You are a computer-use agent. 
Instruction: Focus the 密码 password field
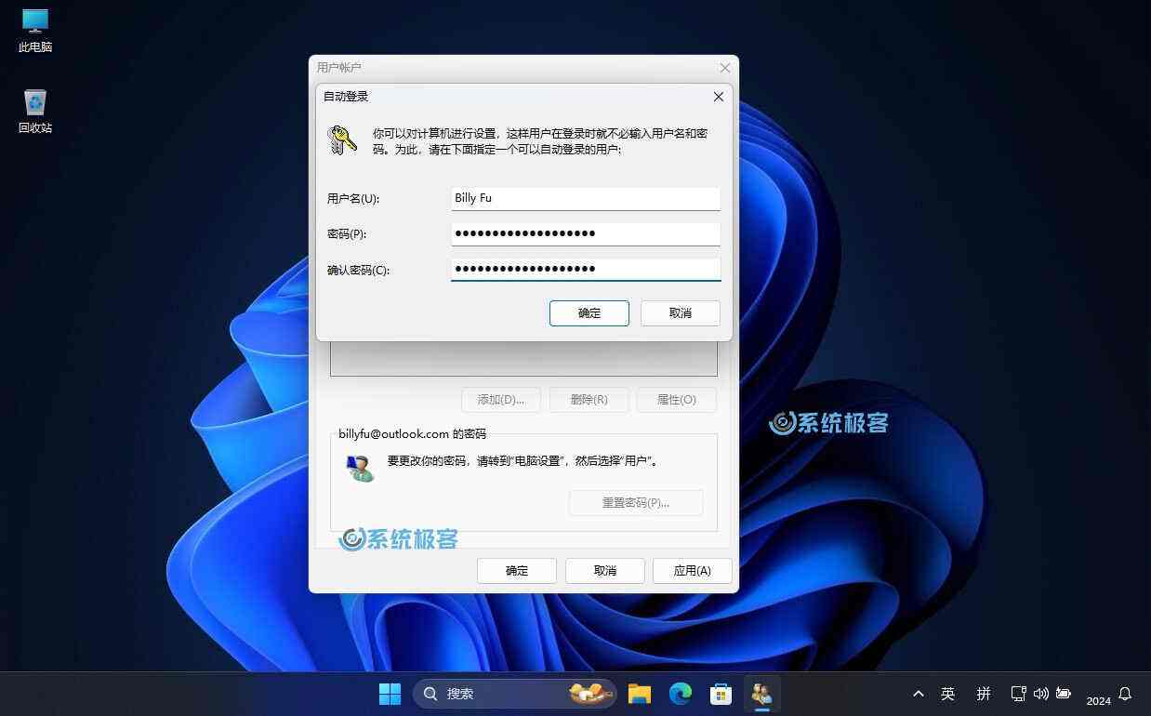point(585,233)
